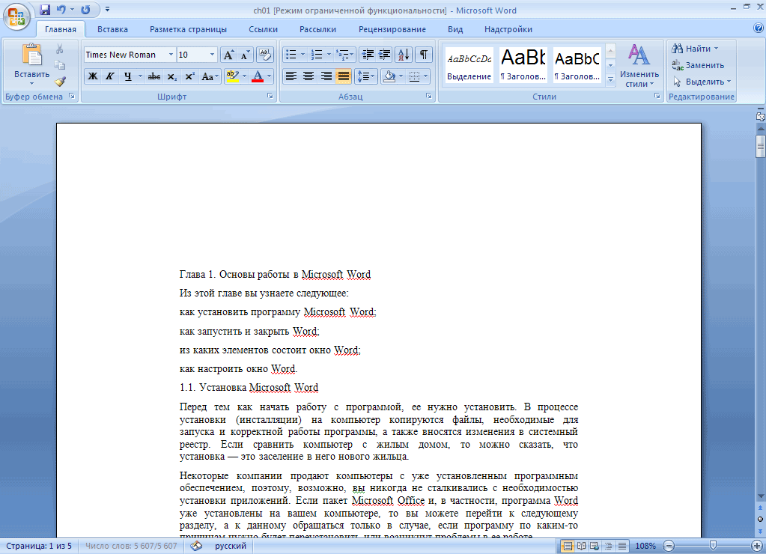Viewport: 766px width, 554px height.
Task: Switch to Рецензирование tab
Action: pyautogui.click(x=392, y=29)
